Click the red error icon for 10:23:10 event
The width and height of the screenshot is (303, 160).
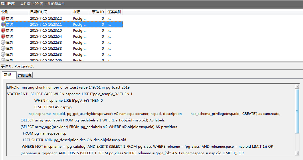click(x=3, y=30)
